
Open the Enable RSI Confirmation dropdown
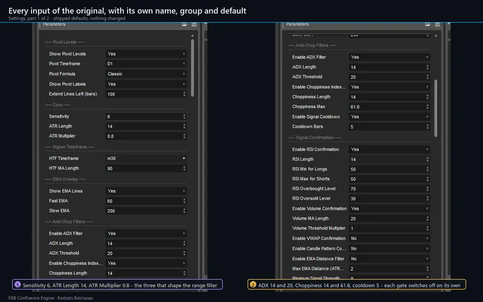click(389, 149)
